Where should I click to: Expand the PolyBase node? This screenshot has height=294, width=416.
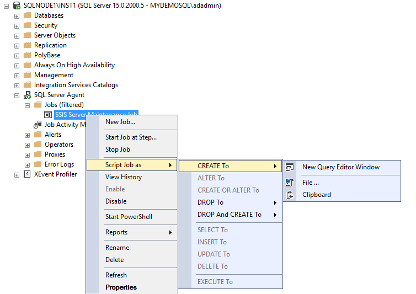[x=17, y=56]
